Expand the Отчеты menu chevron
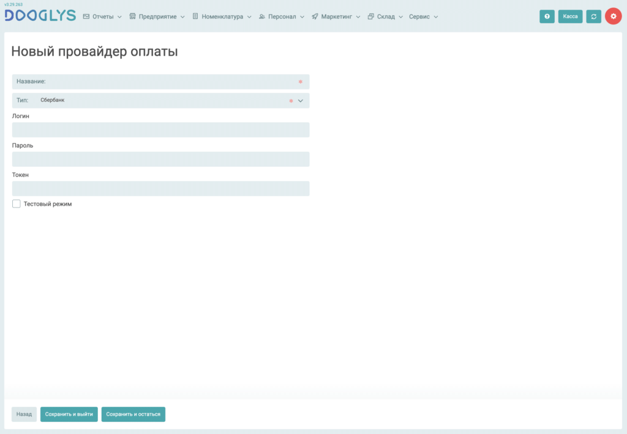This screenshot has width=627, height=434. [119, 17]
